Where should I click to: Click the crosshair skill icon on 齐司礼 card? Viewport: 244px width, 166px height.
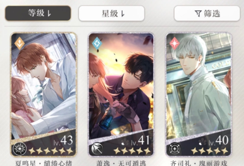[x=174, y=149]
